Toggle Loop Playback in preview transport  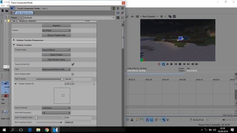click(x=163, y=64)
